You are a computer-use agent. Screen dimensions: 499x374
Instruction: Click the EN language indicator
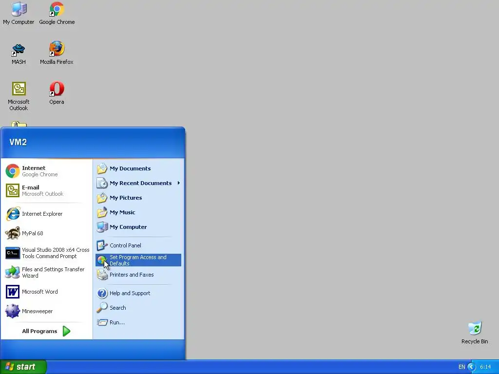pos(461,367)
